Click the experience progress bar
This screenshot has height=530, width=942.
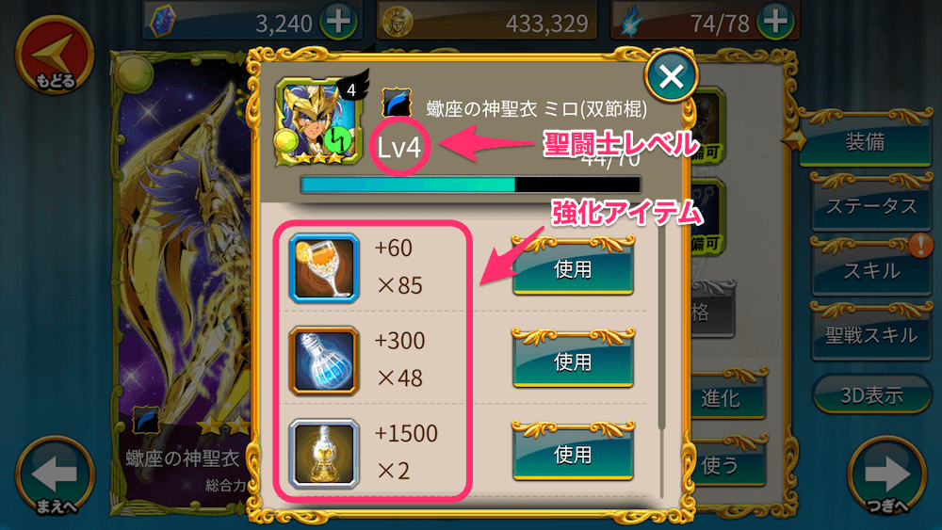point(470,185)
